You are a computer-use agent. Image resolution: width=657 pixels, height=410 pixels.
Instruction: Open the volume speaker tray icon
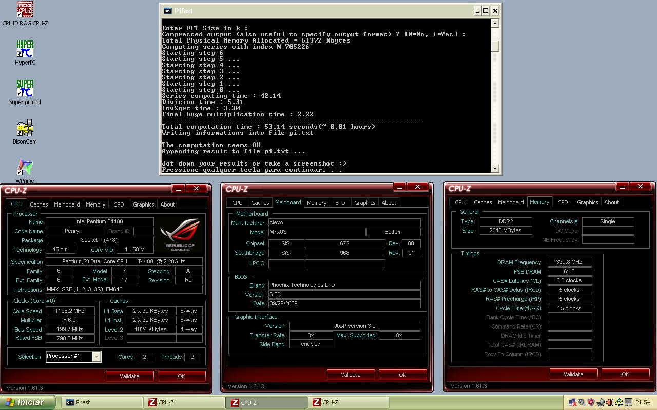610,402
